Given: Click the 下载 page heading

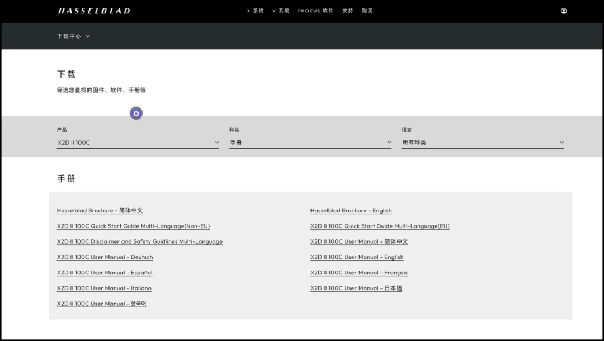Looking at the screenshot, I should pyautogui.click(x=66, y=74).
